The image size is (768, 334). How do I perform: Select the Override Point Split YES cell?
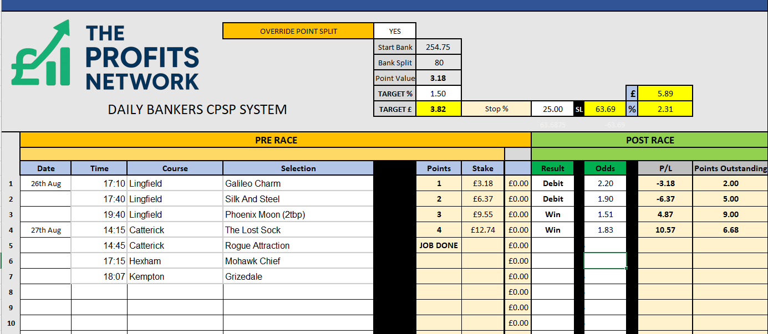394,31
